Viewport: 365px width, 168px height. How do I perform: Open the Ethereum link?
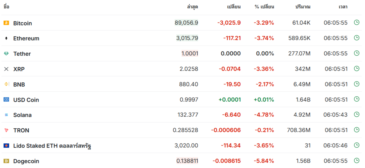point(26,38)
